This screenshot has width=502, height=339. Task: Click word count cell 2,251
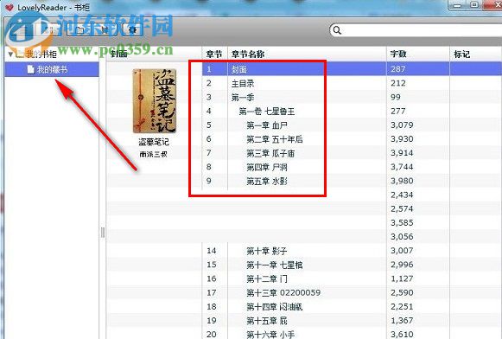(402, 307)
